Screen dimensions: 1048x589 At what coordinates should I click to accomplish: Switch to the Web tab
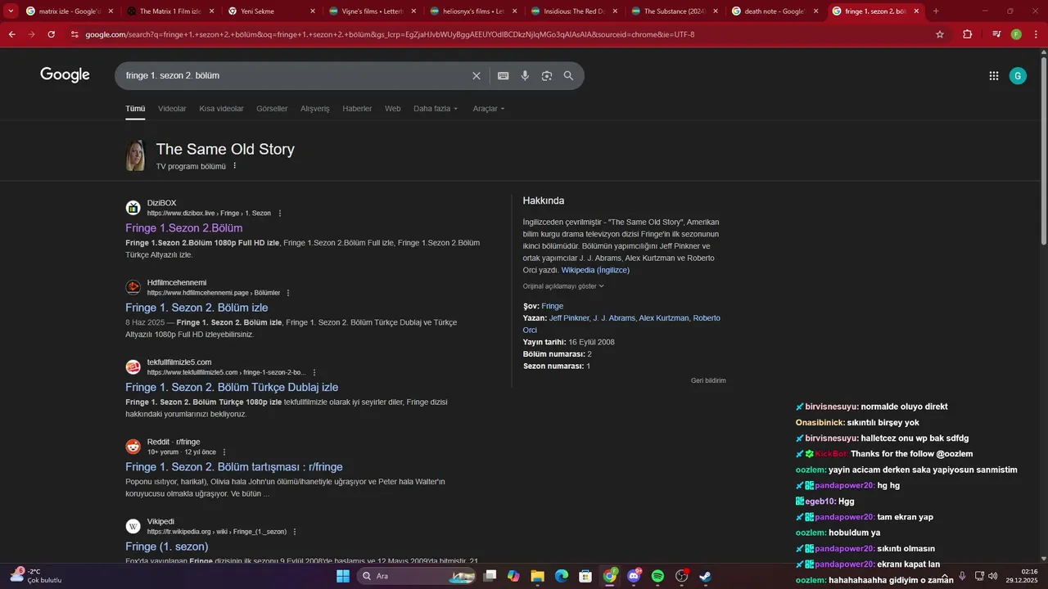tap(393, 109)
